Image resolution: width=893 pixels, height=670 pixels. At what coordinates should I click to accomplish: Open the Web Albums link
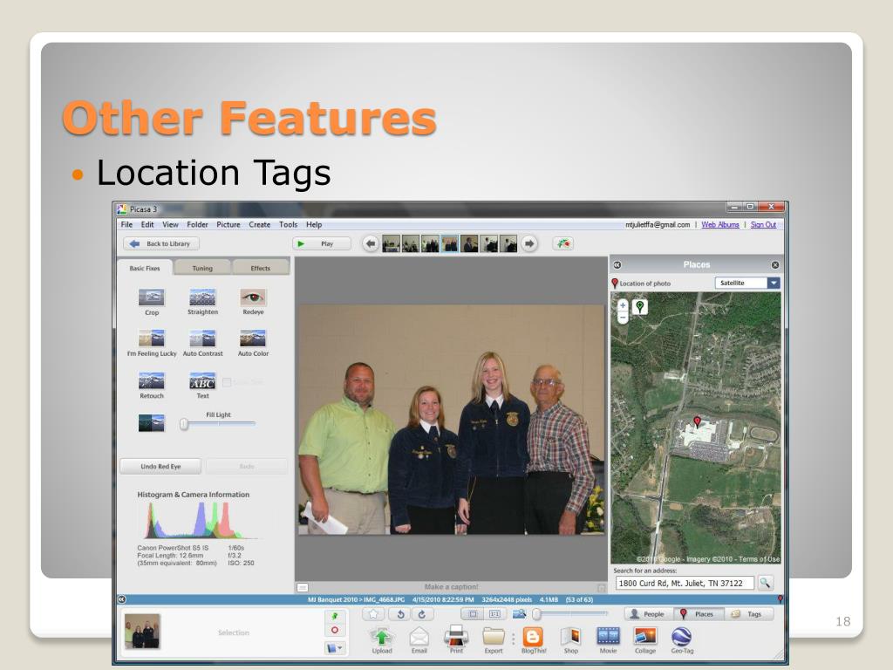719,224
